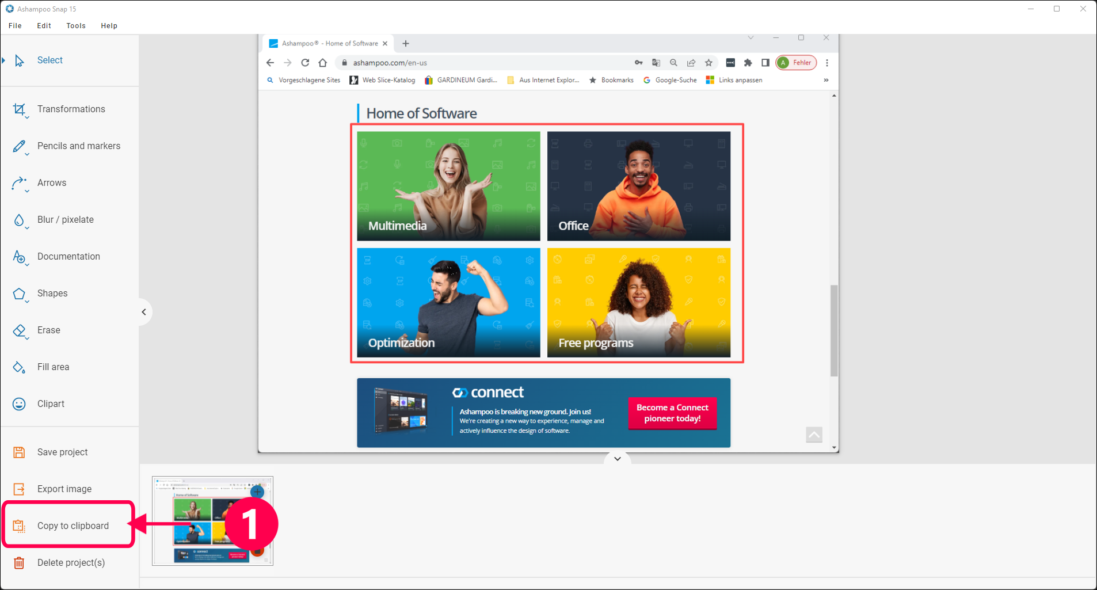The width and height of the screenshot is (1097, 590).
Task: Click the Fehler profile button
Action: [796, 63]
